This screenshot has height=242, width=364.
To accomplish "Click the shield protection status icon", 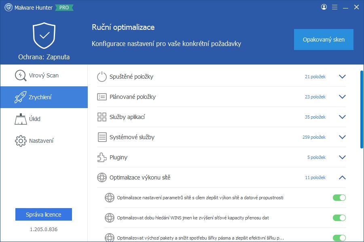I will (44, 36).
